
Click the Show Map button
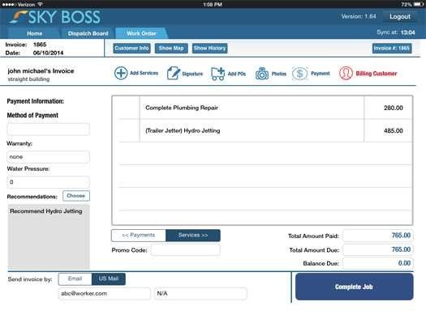pyautogui.click(x=171, y=49)
